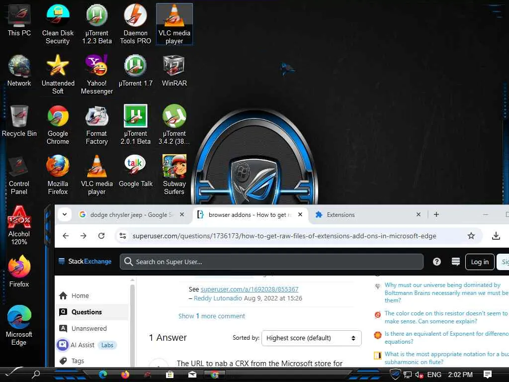The width and height of the screenshot is (509, 382).
Task: Launch Alcohol 120% shortcut
Action: [x=19, y=225]
